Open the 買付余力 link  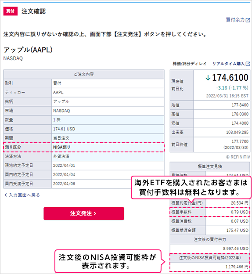pyautogui.click(x=235, y=20)
